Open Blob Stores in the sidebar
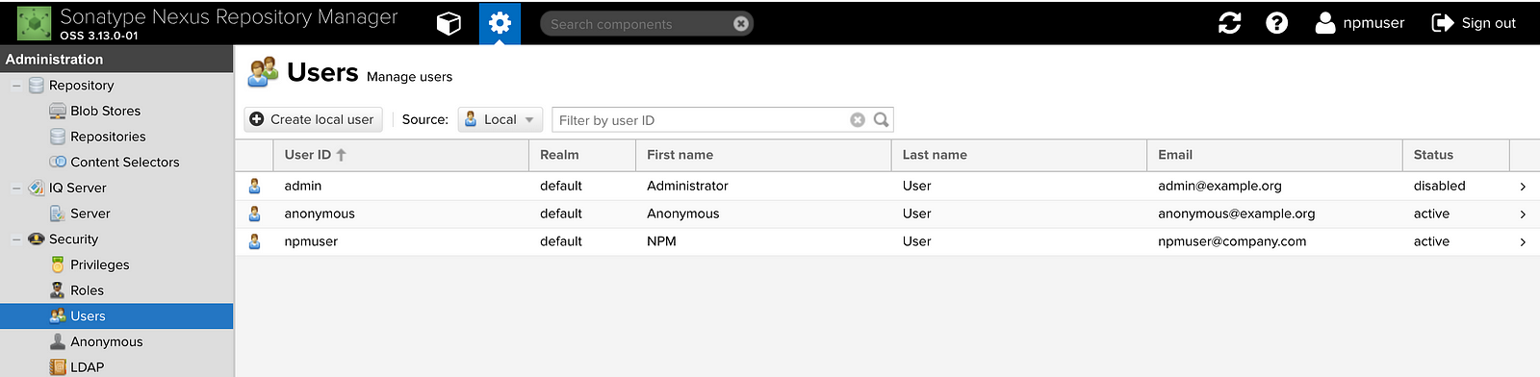 pyautogui.click(x=105, y=112)
